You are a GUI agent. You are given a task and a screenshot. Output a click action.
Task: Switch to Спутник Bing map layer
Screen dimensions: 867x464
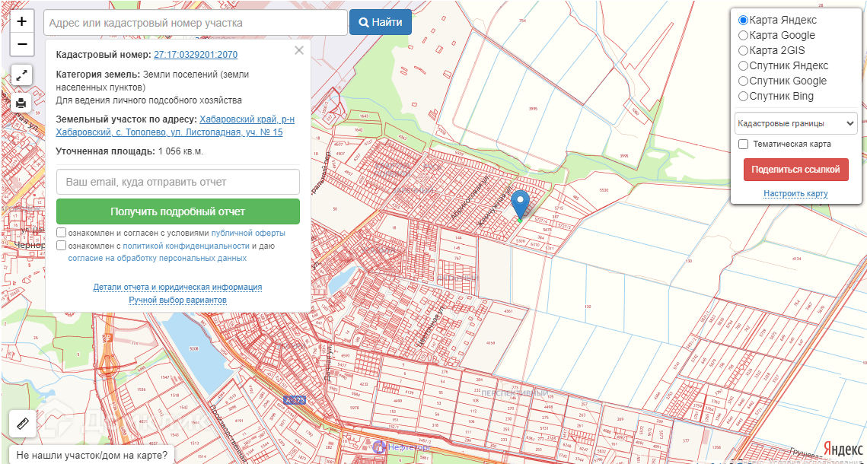click(744, 96)
